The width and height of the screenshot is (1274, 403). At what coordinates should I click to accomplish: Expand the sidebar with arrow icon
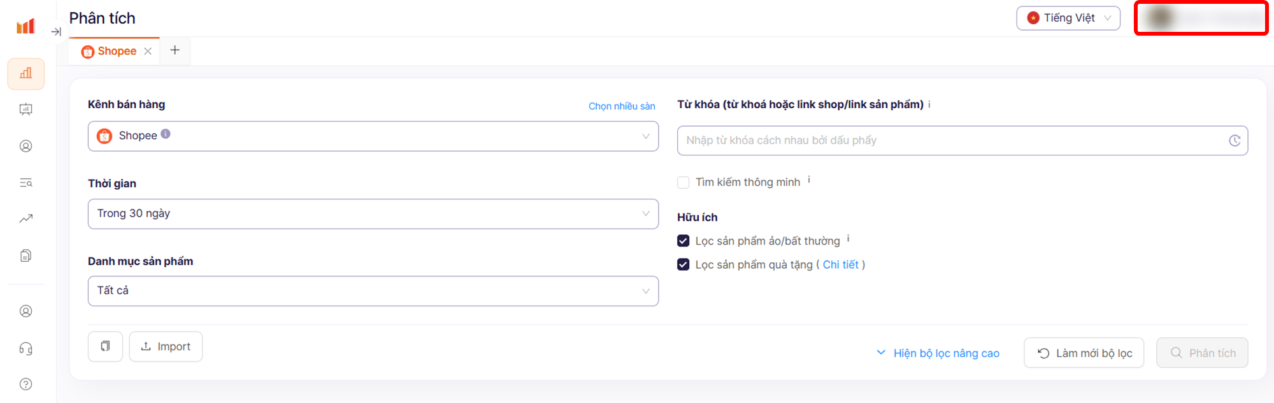click(56, 32)
